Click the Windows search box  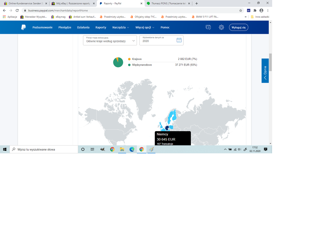44,149
